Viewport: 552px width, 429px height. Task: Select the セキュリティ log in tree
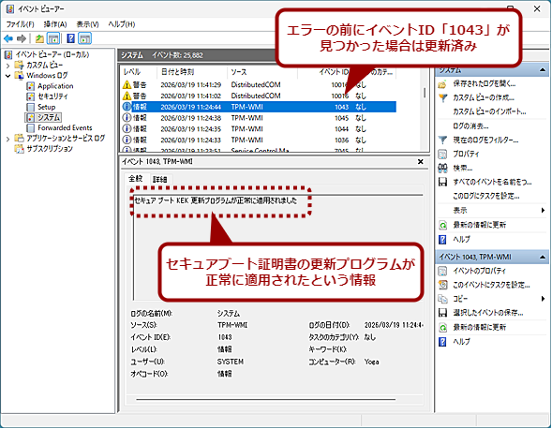52,96
